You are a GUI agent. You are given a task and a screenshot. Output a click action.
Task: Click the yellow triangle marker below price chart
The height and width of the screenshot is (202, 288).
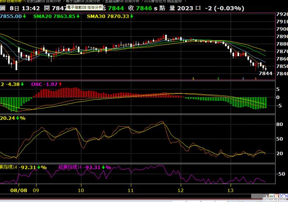pyautogui.click(x=193, y=79)
